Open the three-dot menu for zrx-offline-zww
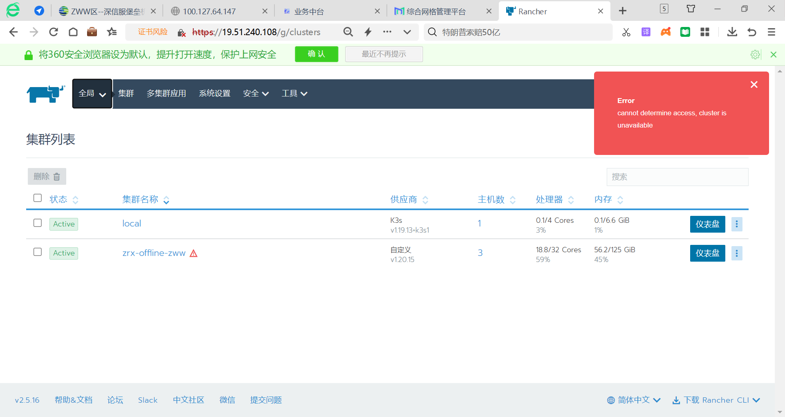 pos(737,253)
